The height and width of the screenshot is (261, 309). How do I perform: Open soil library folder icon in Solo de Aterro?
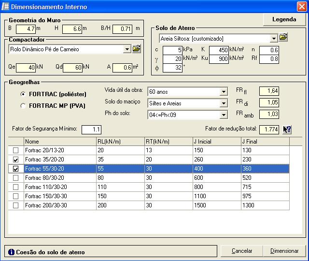[283, 37]
